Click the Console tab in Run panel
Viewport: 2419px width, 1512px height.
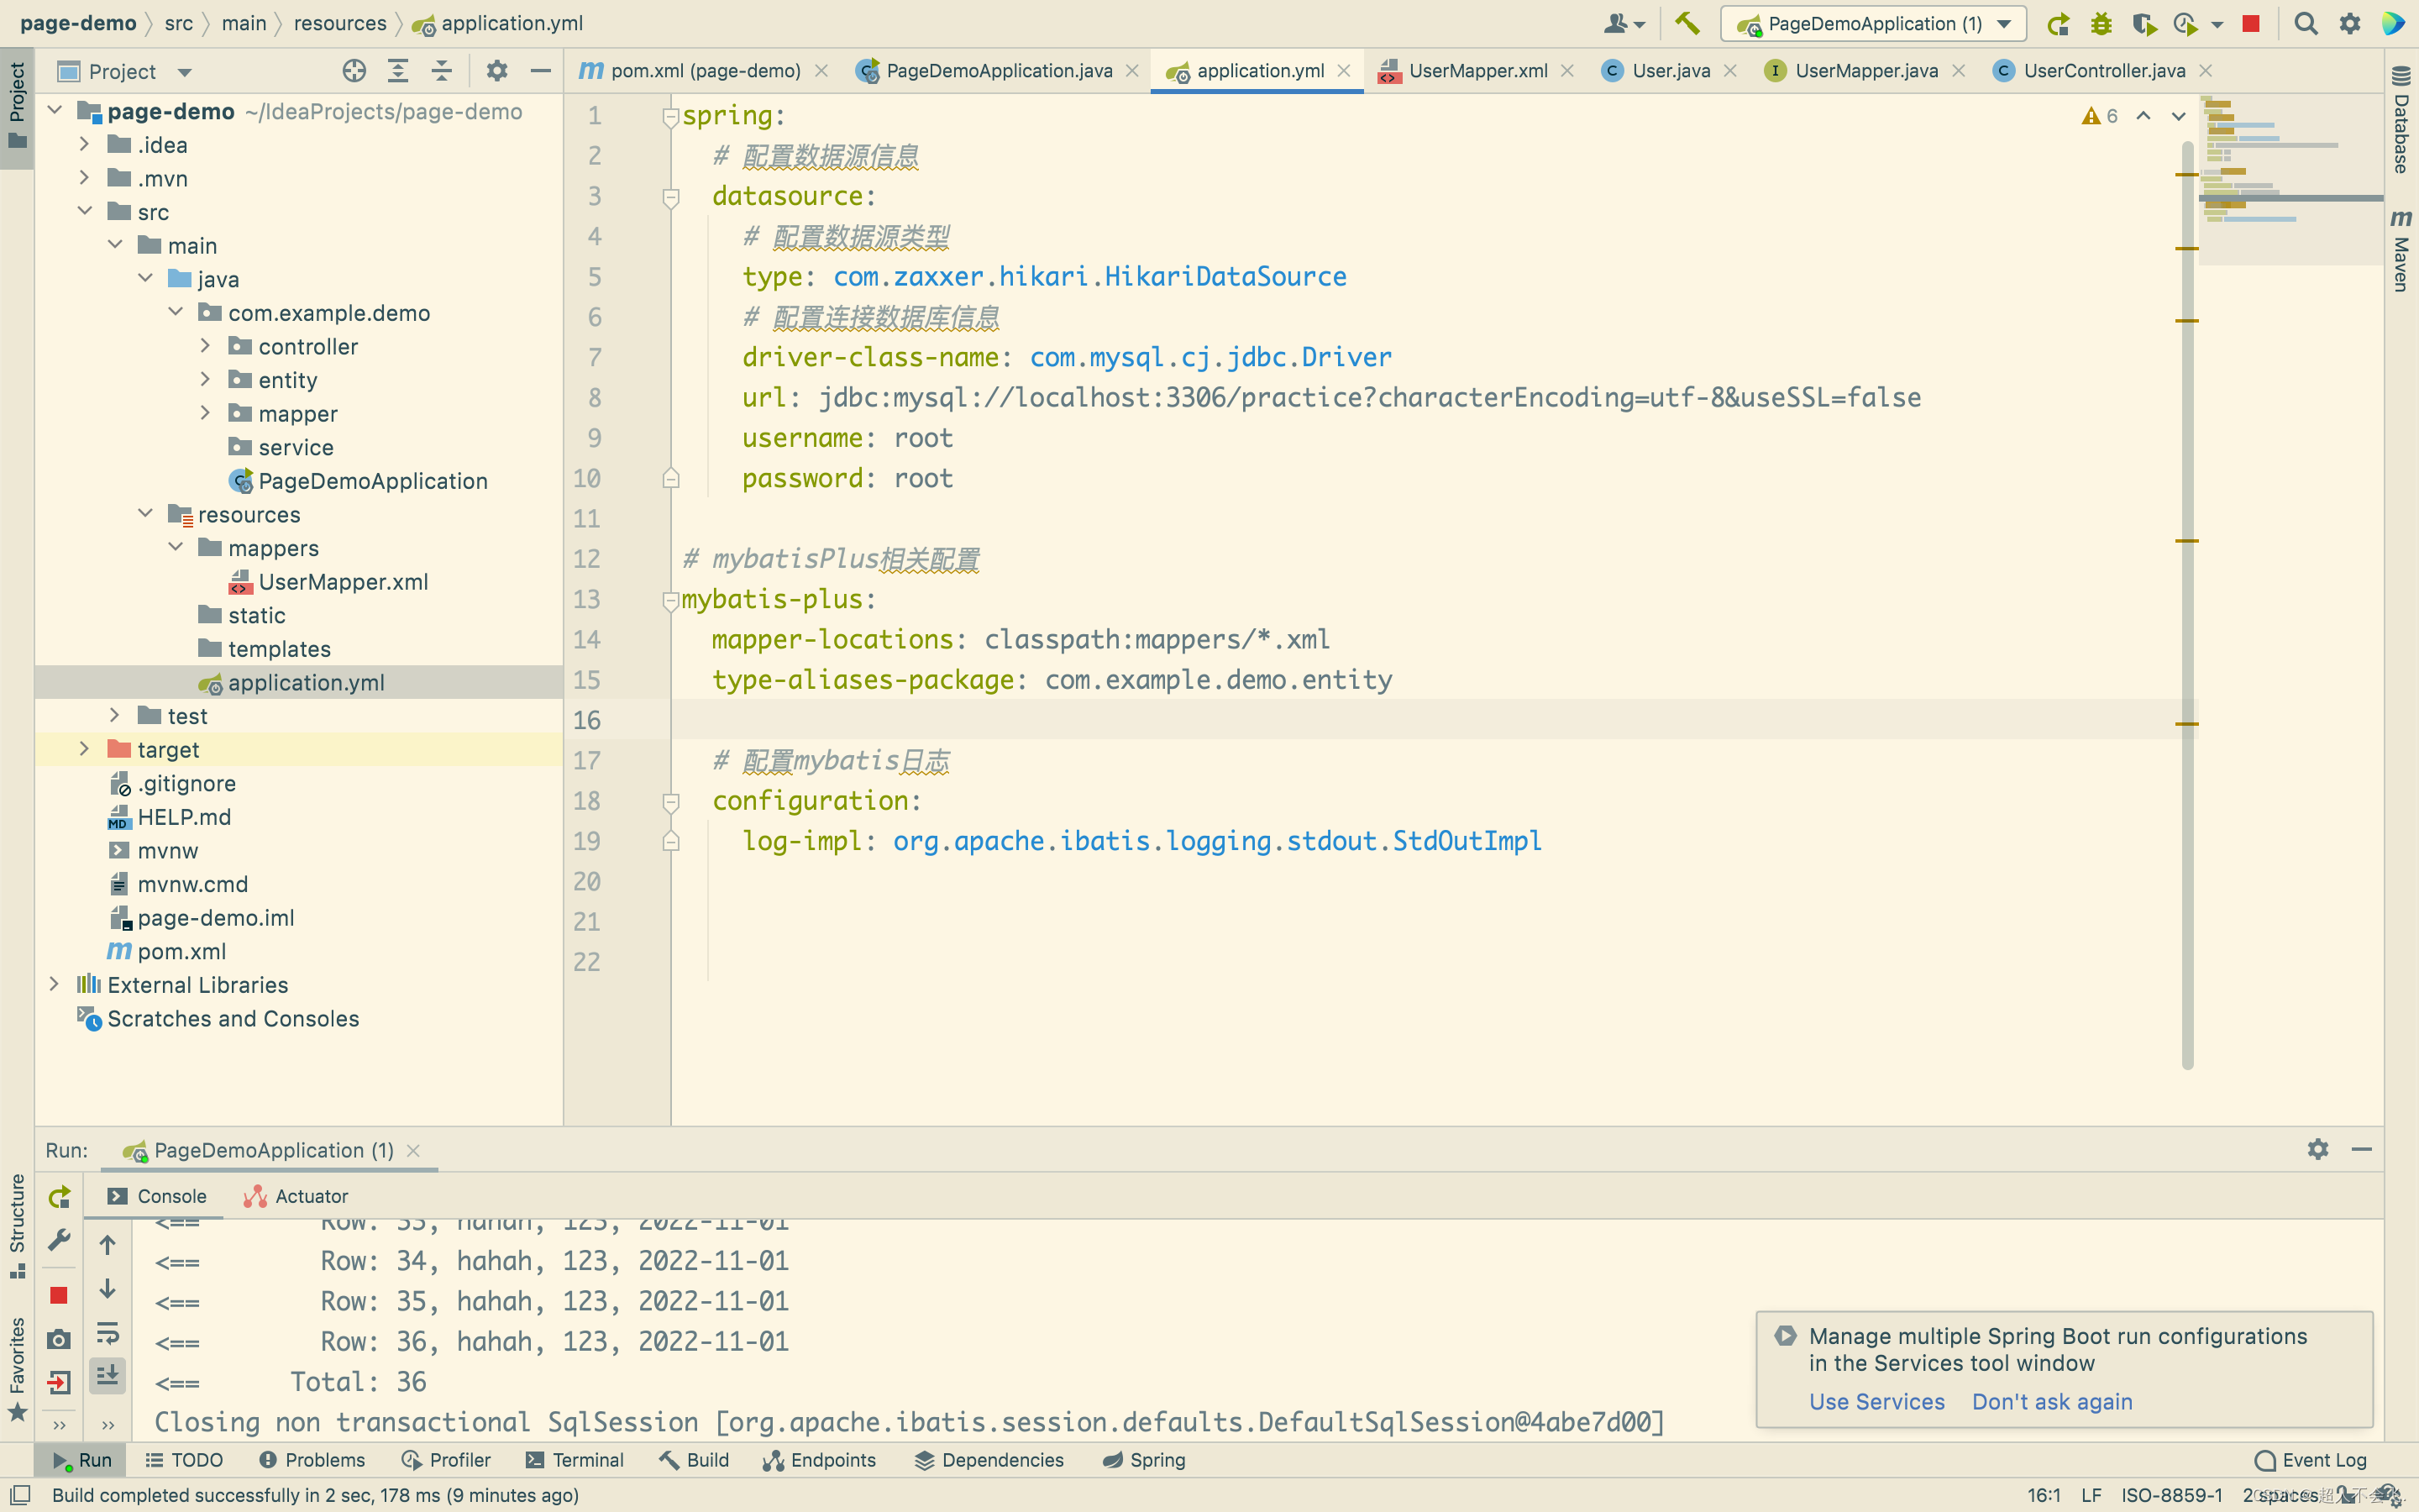click(171, 1195)
